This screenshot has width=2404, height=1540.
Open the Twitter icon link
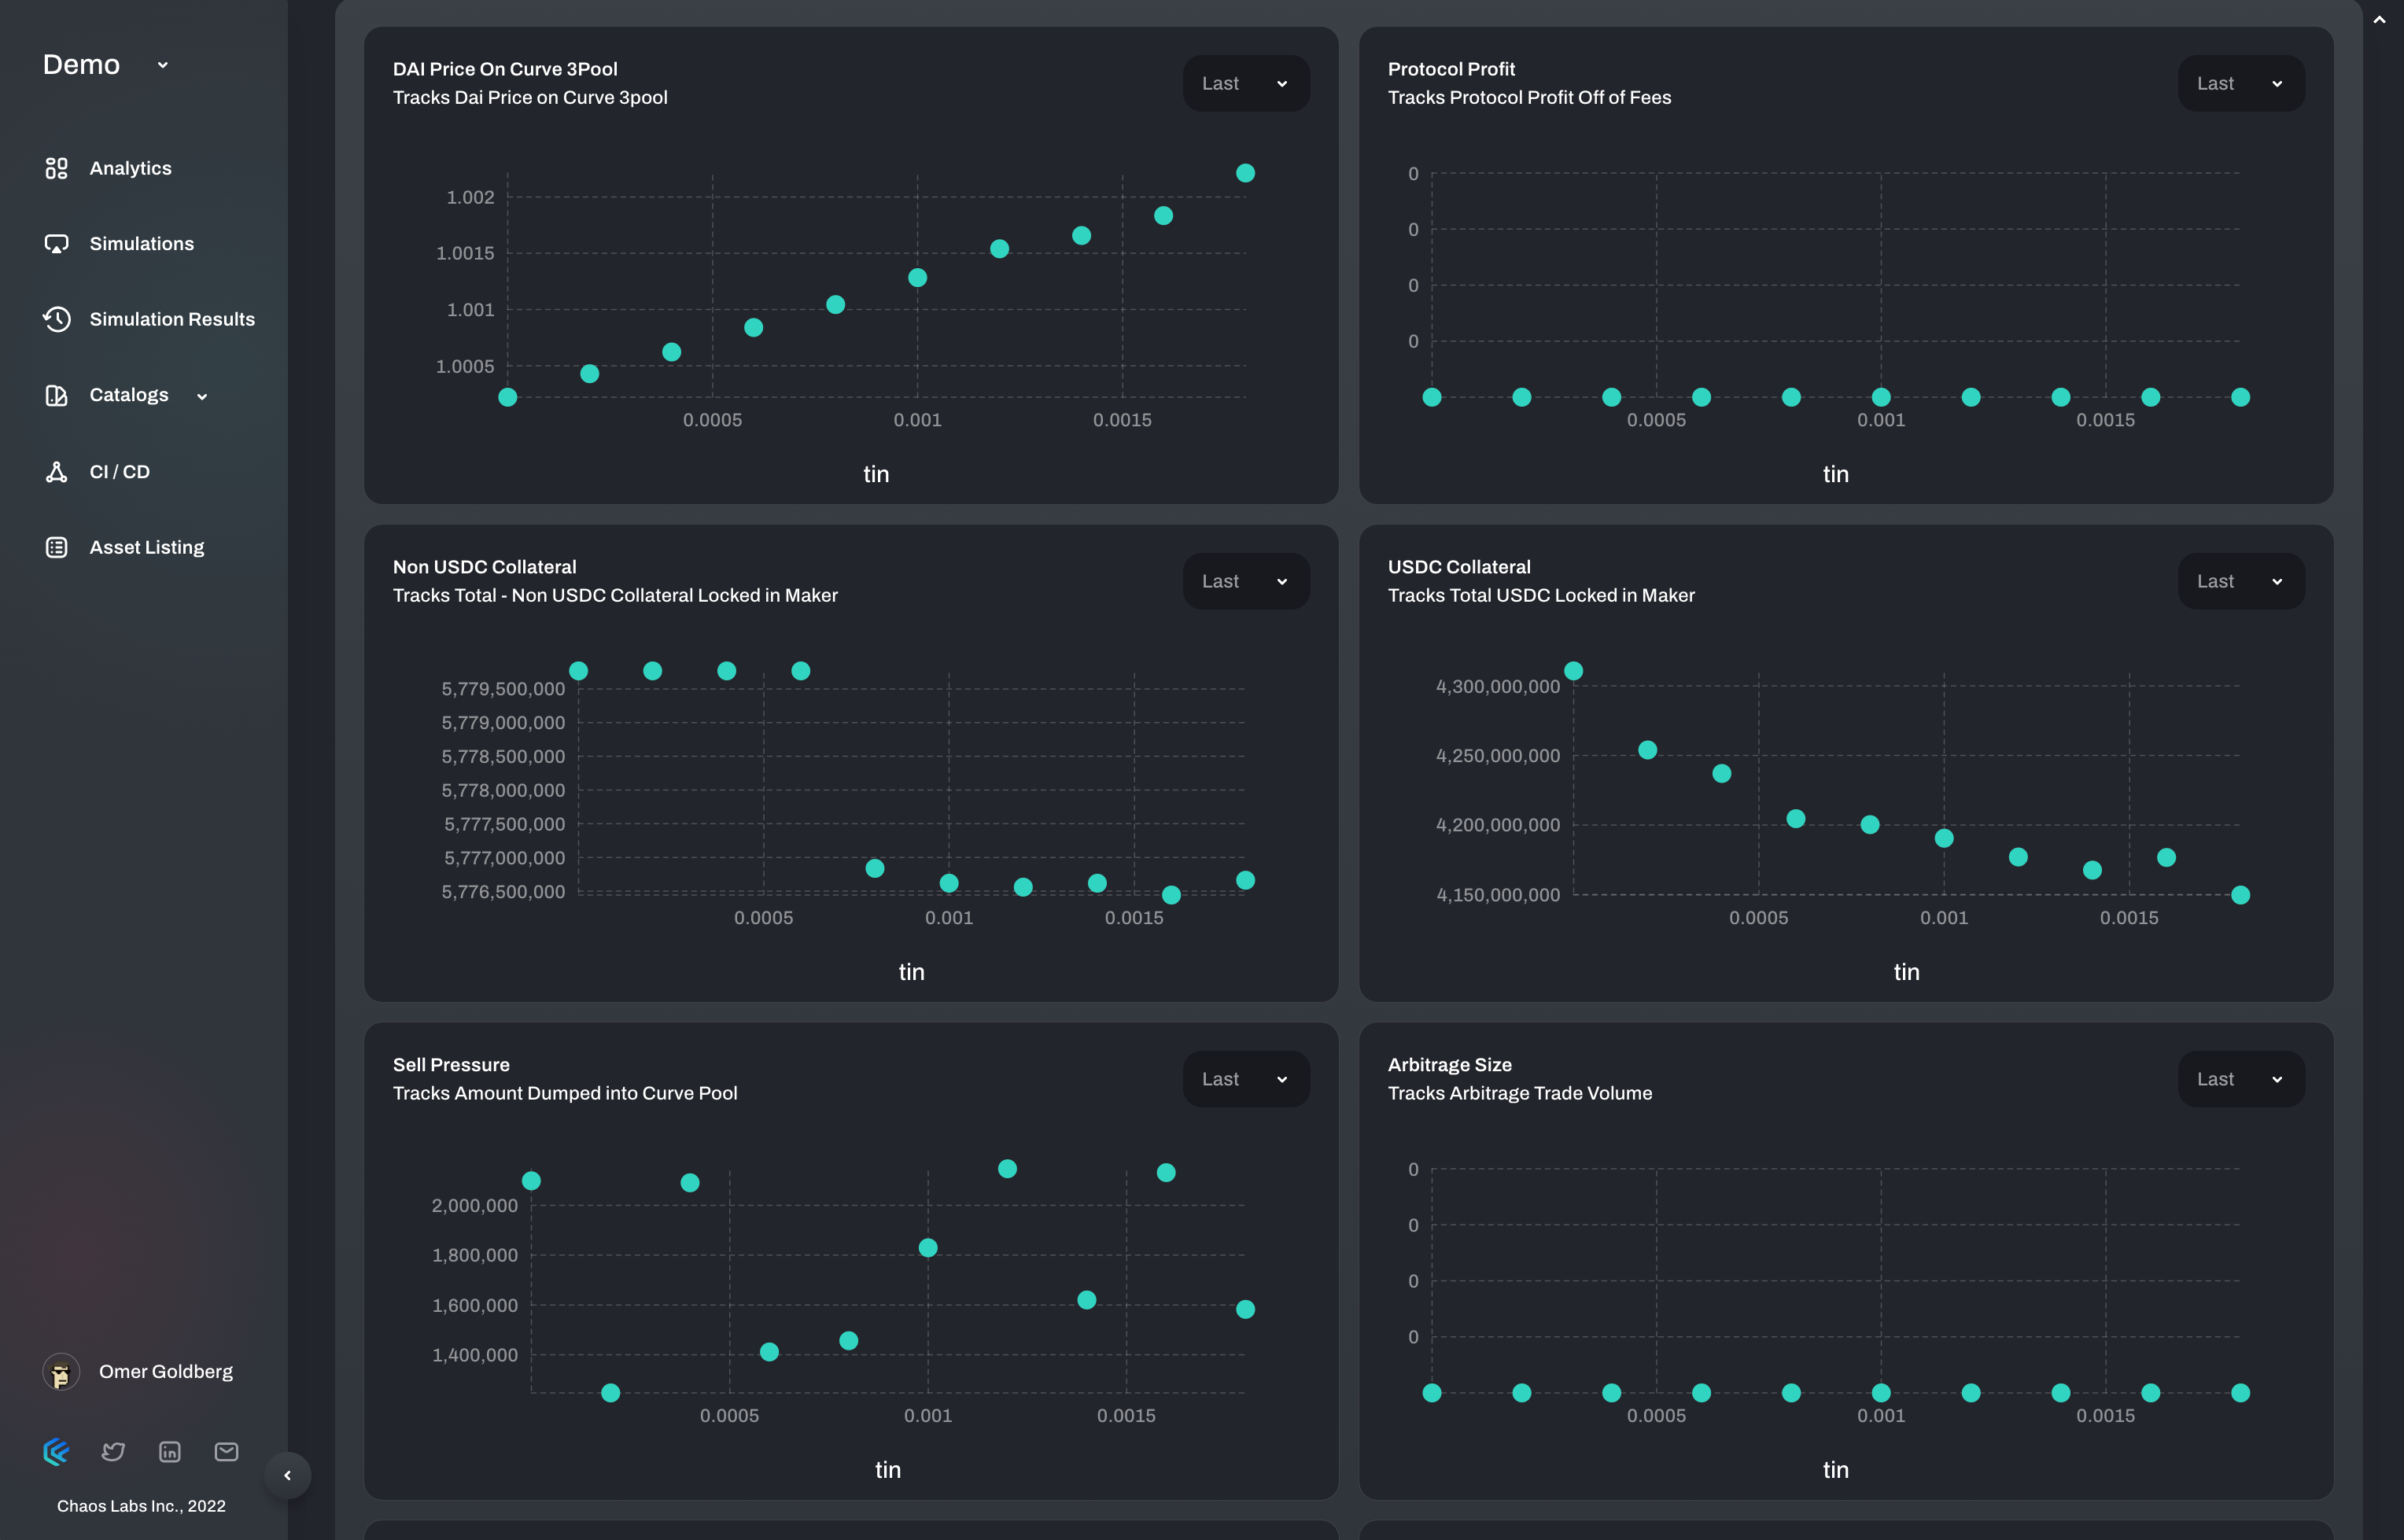(x=113, y=1451)
